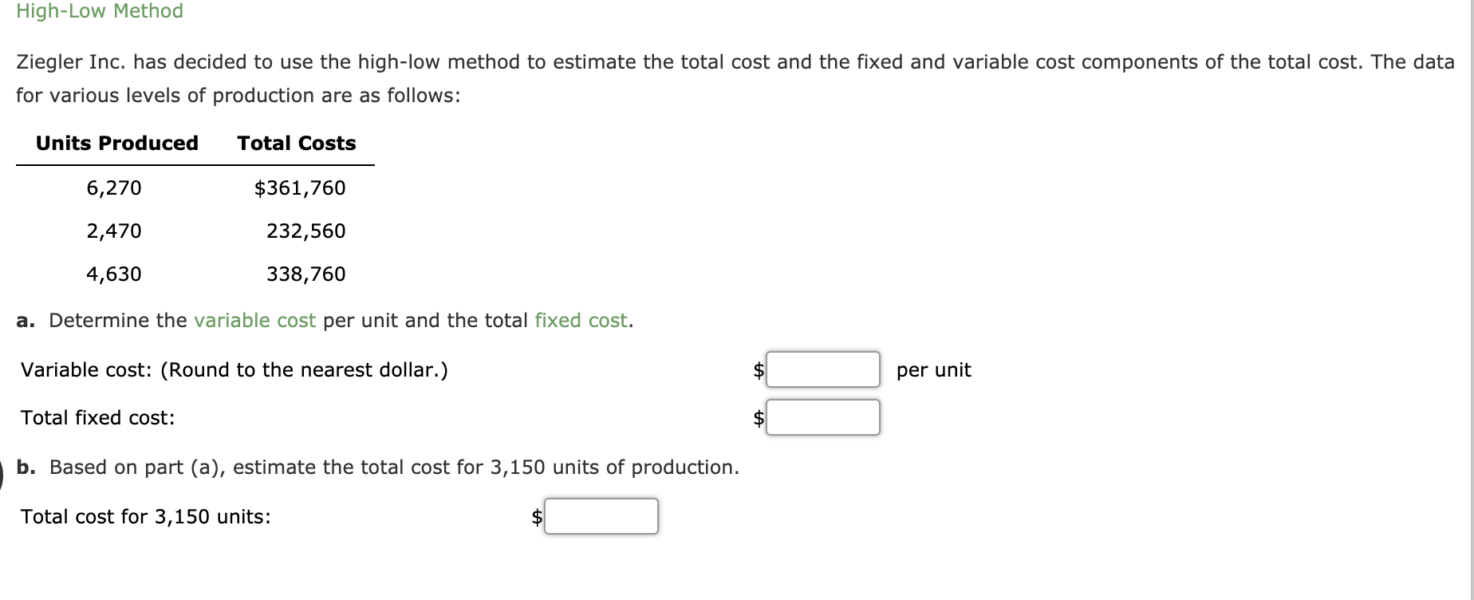
Task: Open the variable cost glossary link
Action: pyautogui.click(x=254, y=320)
